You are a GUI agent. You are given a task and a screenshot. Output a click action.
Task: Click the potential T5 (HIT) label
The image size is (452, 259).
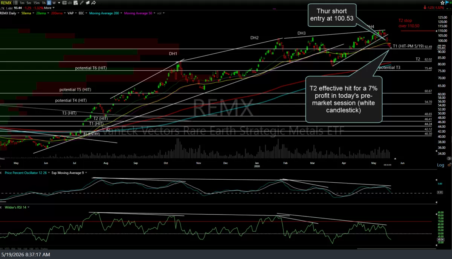(75, 90)
